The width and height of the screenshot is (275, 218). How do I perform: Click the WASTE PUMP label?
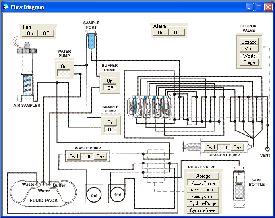tap(88, 148)
